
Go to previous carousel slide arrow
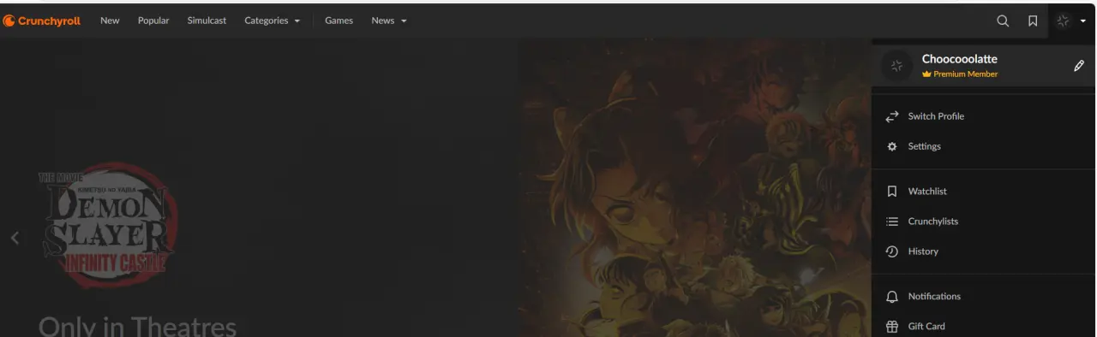tap(15, 238)
